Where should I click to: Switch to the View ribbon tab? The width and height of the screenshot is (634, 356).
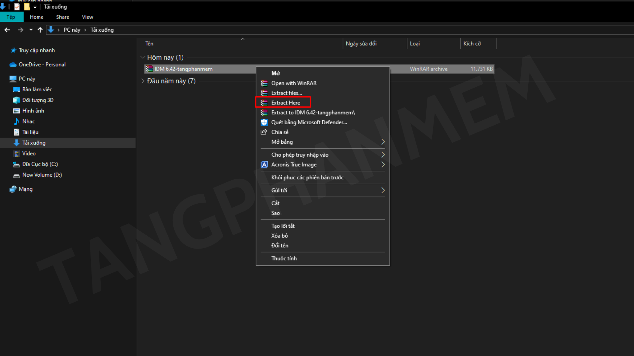point(88,17)
